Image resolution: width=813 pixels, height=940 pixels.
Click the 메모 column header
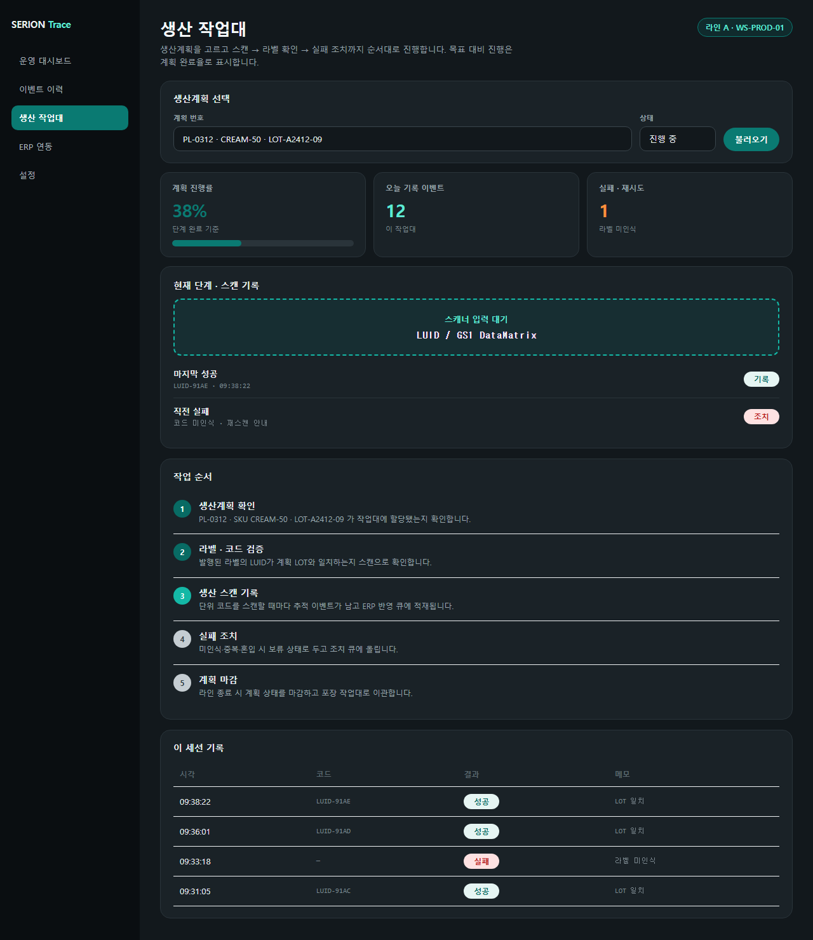click(622, 774)
